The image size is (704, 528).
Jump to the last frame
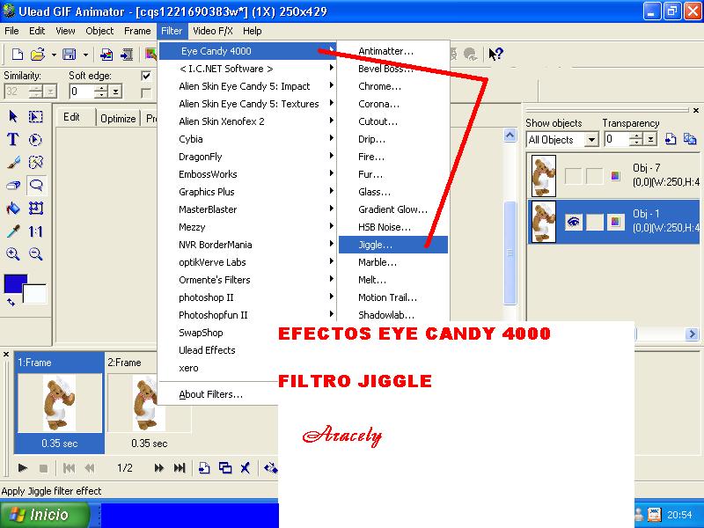point(180,468)
